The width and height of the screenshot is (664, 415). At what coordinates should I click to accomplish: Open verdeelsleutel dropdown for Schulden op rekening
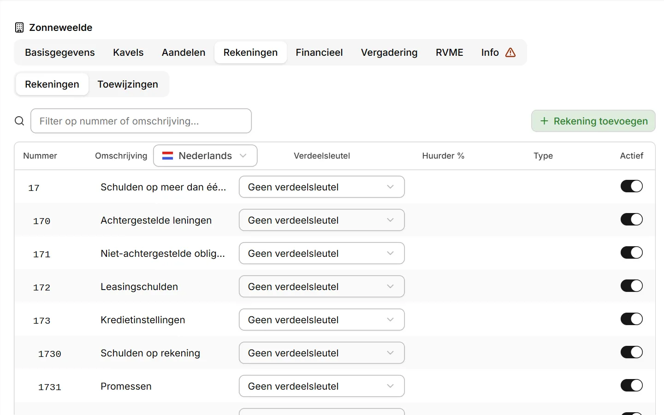[x=322, y=353]
